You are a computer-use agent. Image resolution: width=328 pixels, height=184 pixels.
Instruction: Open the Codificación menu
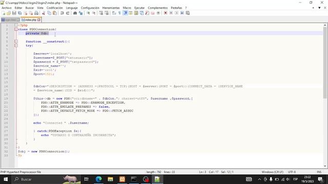pyautogui.click(x=55, y=8)
